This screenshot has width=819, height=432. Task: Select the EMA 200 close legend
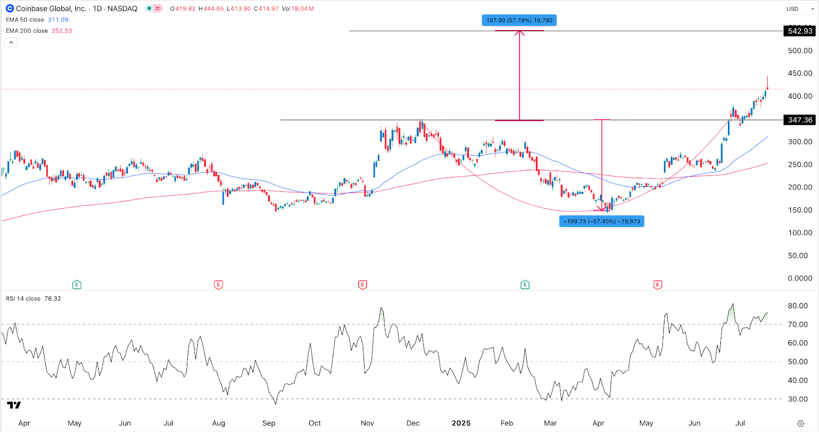[x=27, y=31]
